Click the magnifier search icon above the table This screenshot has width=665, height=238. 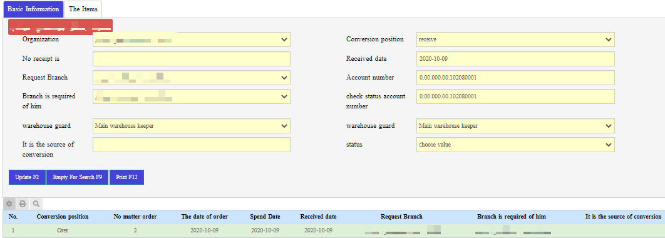pyautogui.click(x=36, y=204)
